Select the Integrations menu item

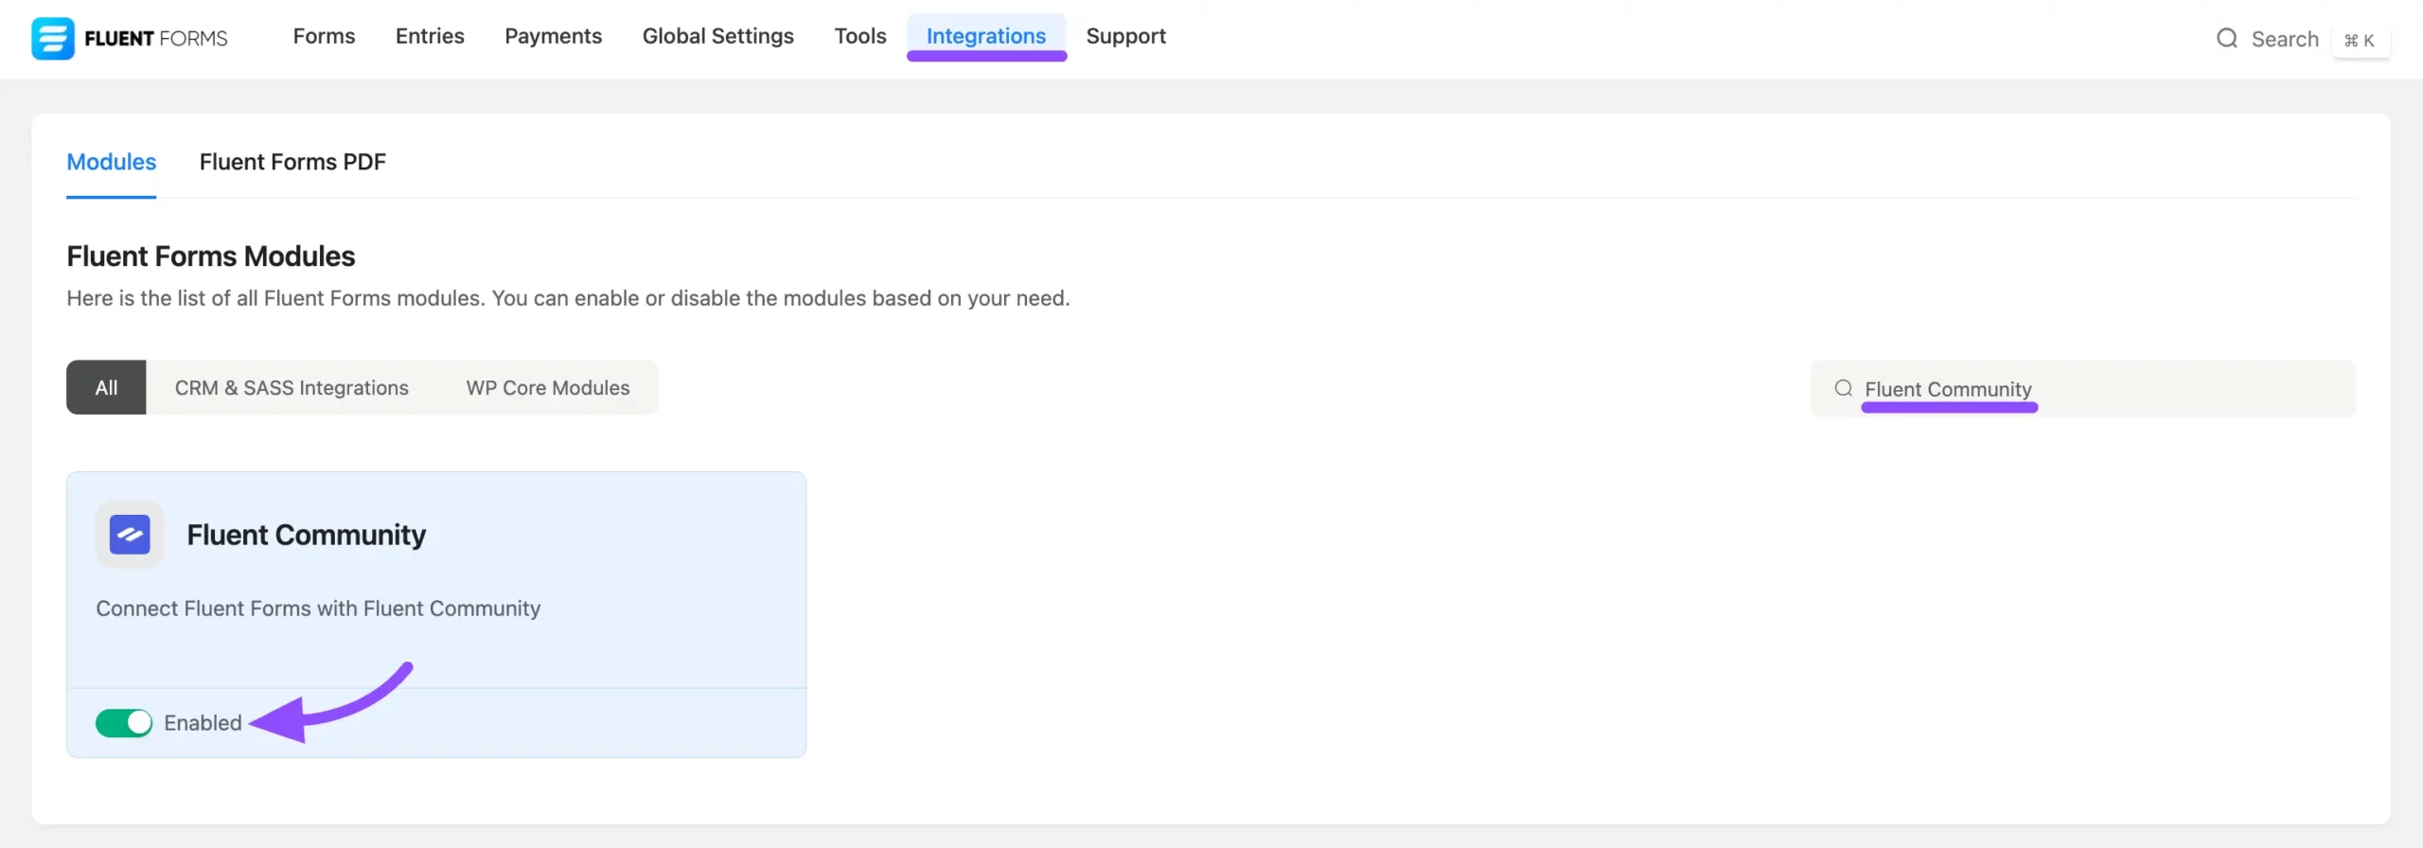point(986,36)
